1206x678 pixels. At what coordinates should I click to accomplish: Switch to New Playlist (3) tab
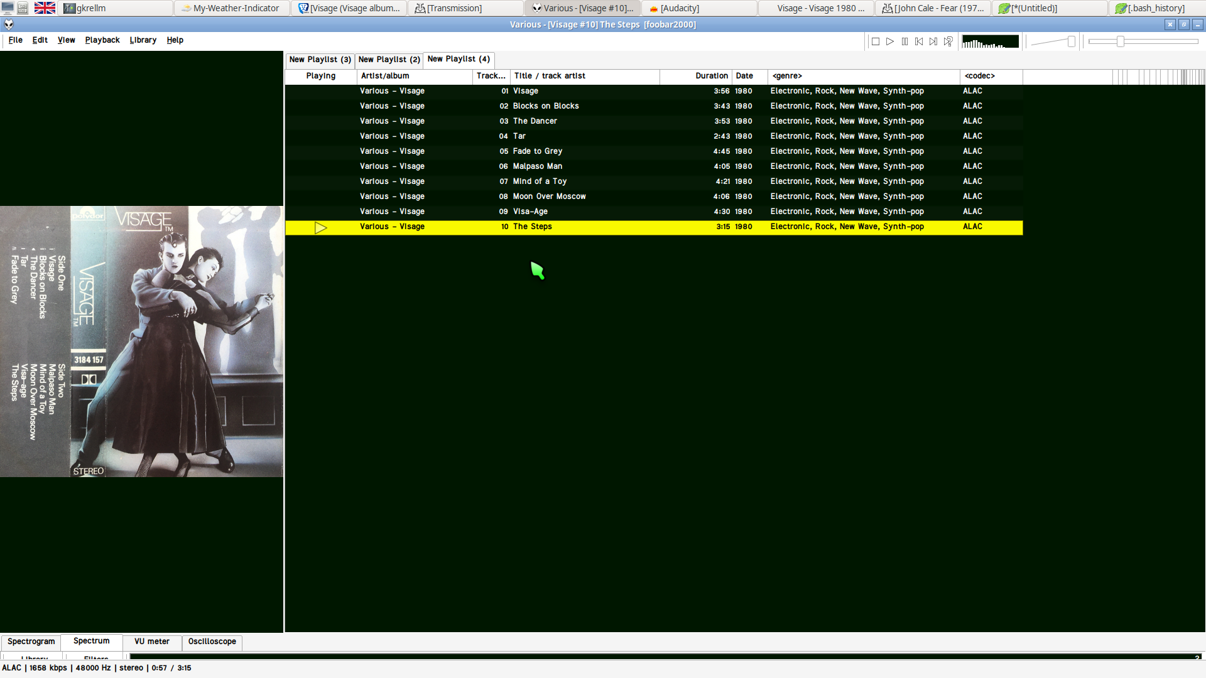(320, 60)
